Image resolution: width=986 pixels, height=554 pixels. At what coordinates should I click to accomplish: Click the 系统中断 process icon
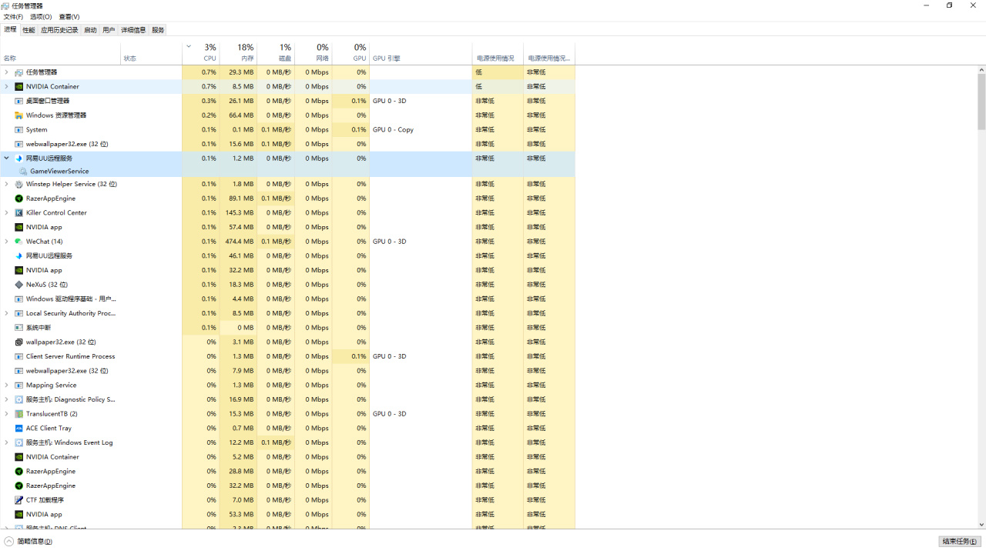(19, 328)
